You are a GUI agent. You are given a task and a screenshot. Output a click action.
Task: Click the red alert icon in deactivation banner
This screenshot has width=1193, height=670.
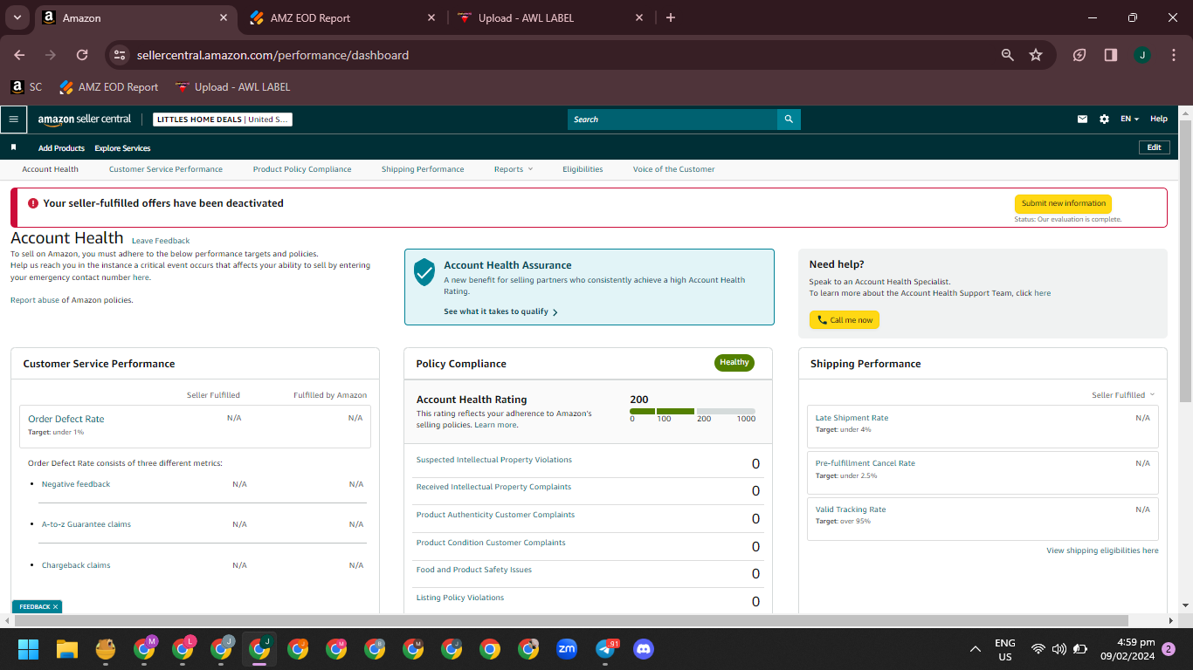tap(33, 203)
